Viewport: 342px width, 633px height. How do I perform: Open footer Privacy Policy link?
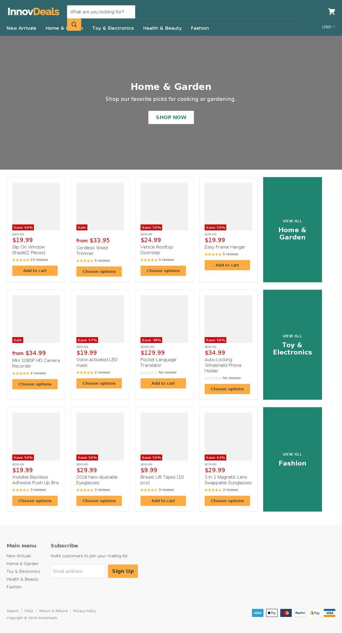(84, 611)
